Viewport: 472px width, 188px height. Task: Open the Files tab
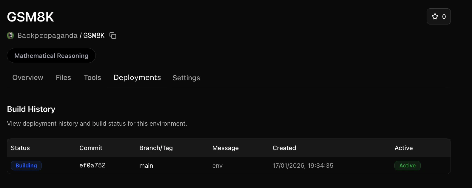[x=63, y=78]
